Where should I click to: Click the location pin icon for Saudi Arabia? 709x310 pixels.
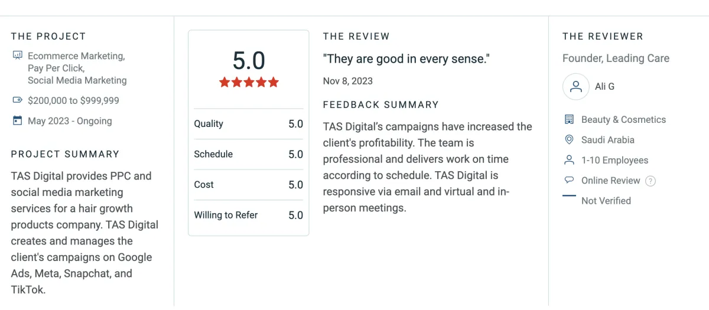coord(569,139)
